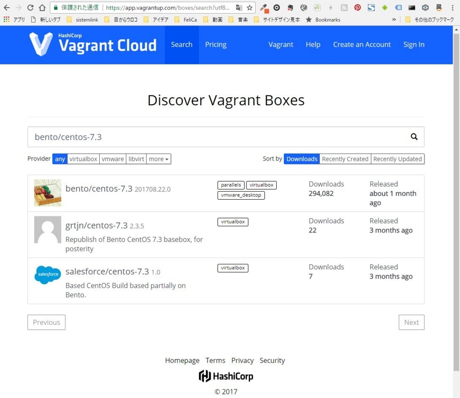Viewport: 460px width, 398px height.
Task: Open the Help nav link
Action: coord(313,45)
